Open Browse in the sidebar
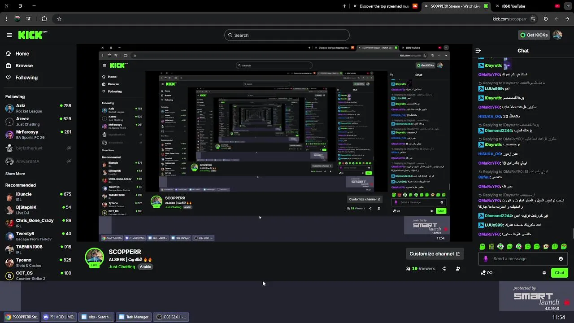The image size is (574, 323). [19, 65]
